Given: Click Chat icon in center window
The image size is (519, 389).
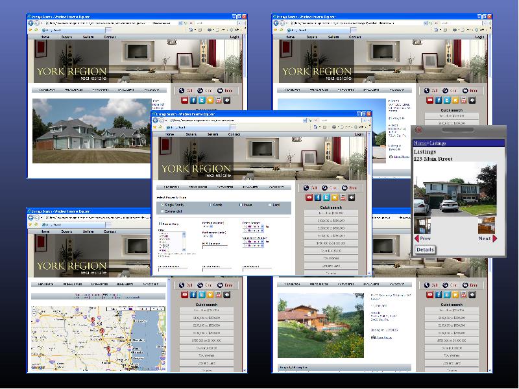Looking at the screenshot, I should [x=325, y=188].
